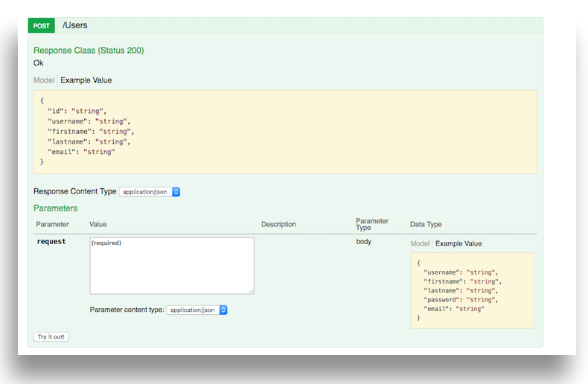Click the body parameter type cell
Image resolution: width=588 pixels, height=384 pixels.
(x=363, y=242)
